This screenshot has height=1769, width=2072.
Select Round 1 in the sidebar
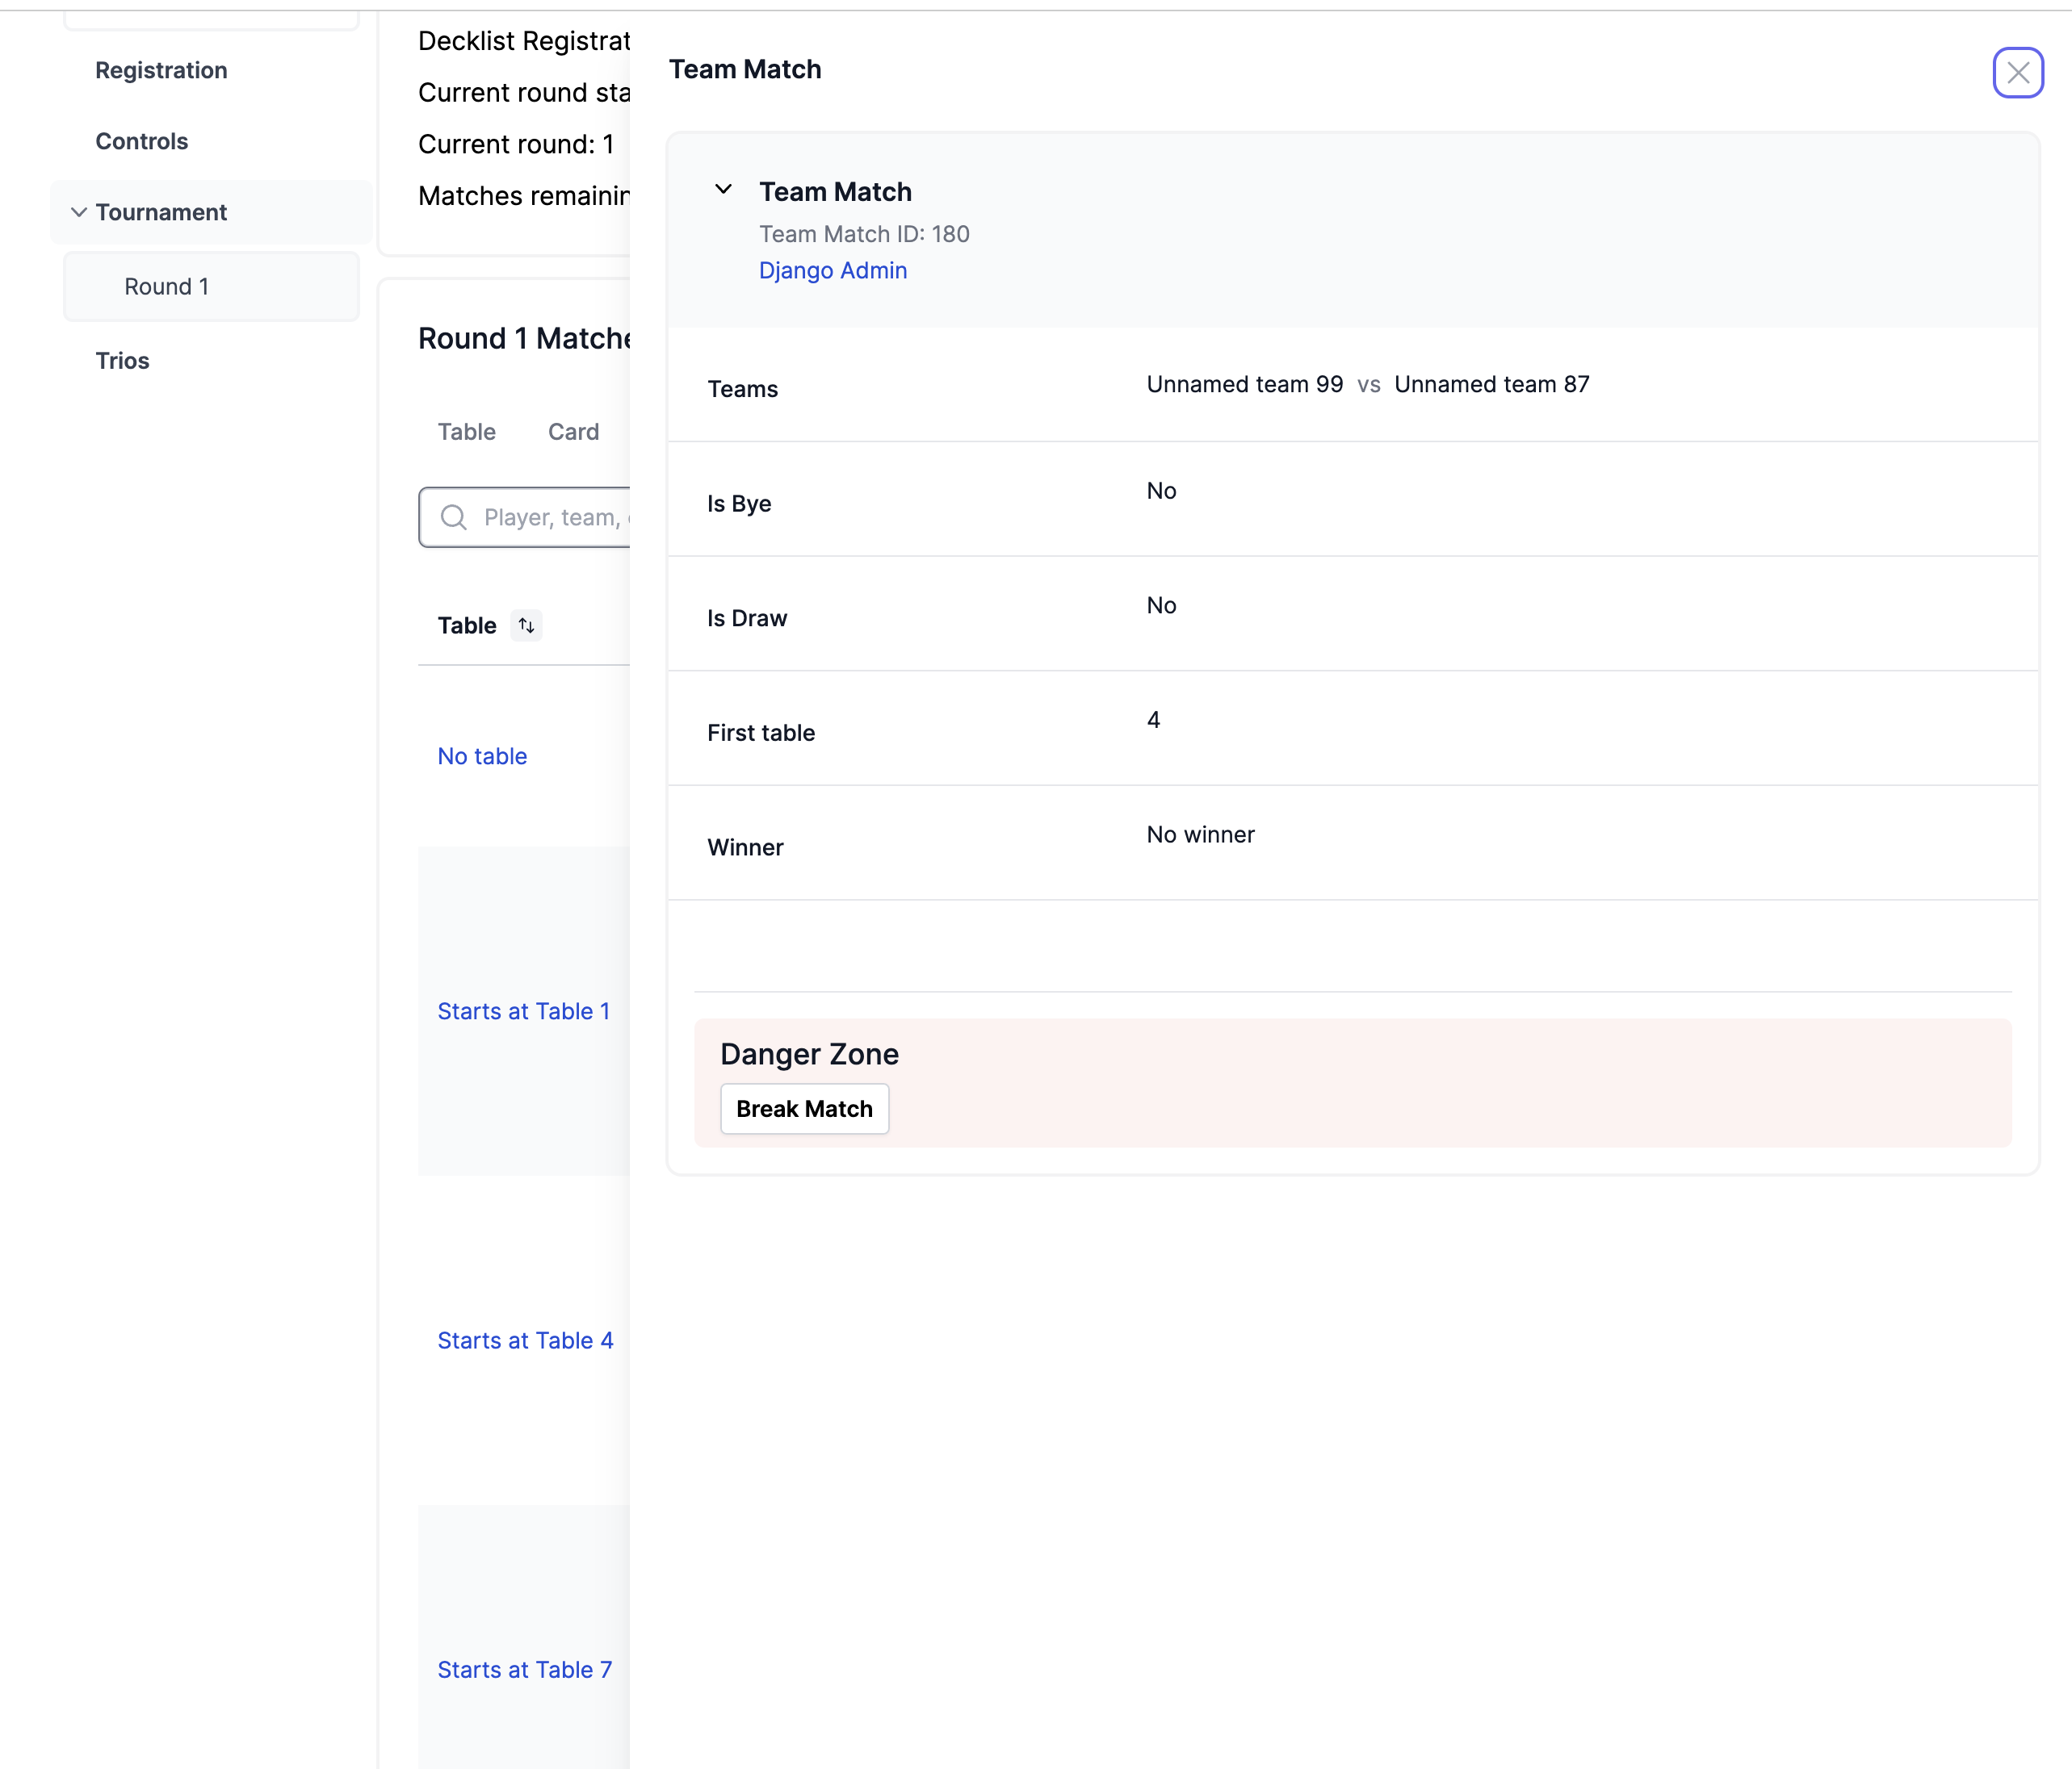pyautogui.click(x=166, y=286)
